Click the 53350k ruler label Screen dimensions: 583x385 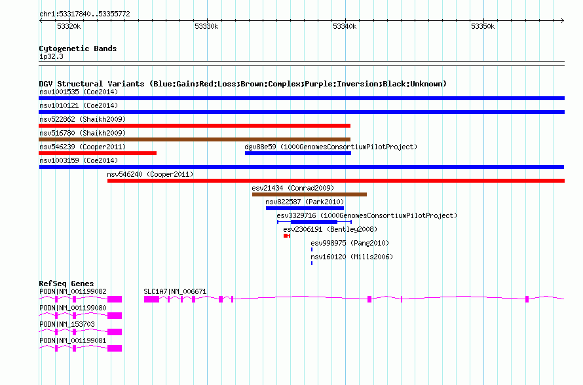pyautogui.click(x=483, y=27)
